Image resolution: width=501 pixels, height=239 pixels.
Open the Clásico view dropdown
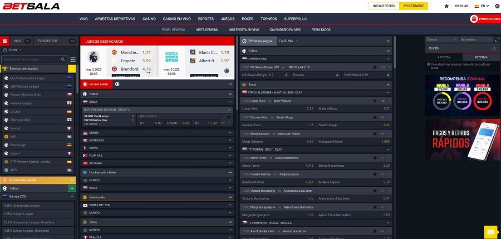pyautogui.click(x=441, y=39)
